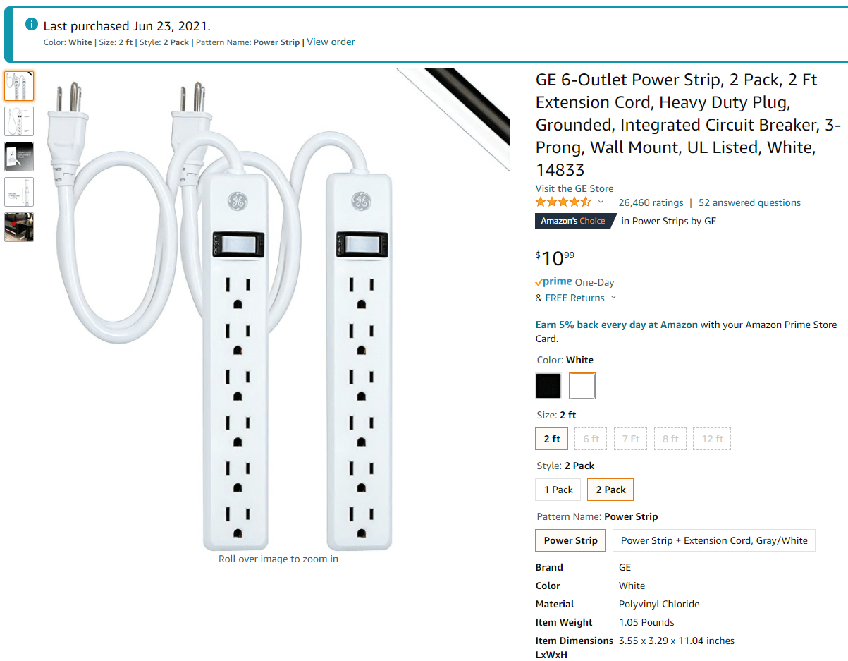Choose the 2 Pack style option
This screenshot has width=848, height=661.
pos(610,490)
